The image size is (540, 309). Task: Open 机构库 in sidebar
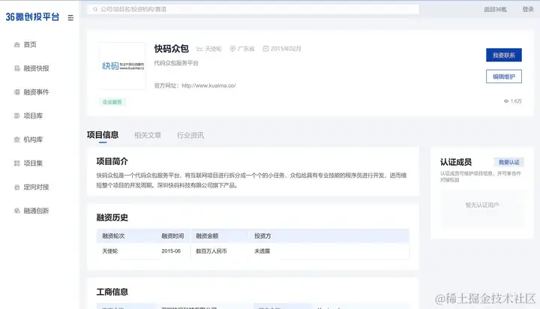(x=33, y=139)
